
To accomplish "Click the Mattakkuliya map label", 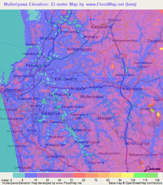I will pos(32,54).
